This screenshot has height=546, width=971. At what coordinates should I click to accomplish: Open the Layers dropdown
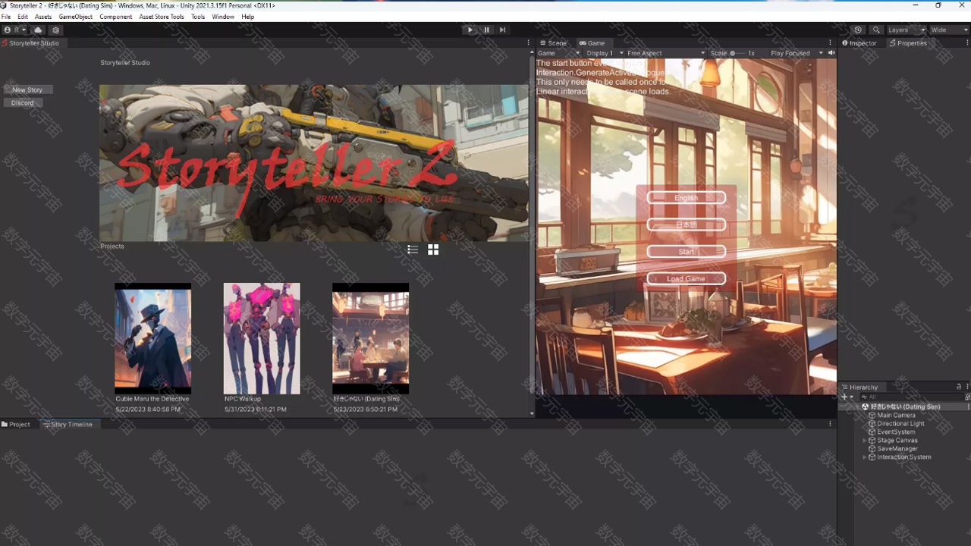click(906, 30)
